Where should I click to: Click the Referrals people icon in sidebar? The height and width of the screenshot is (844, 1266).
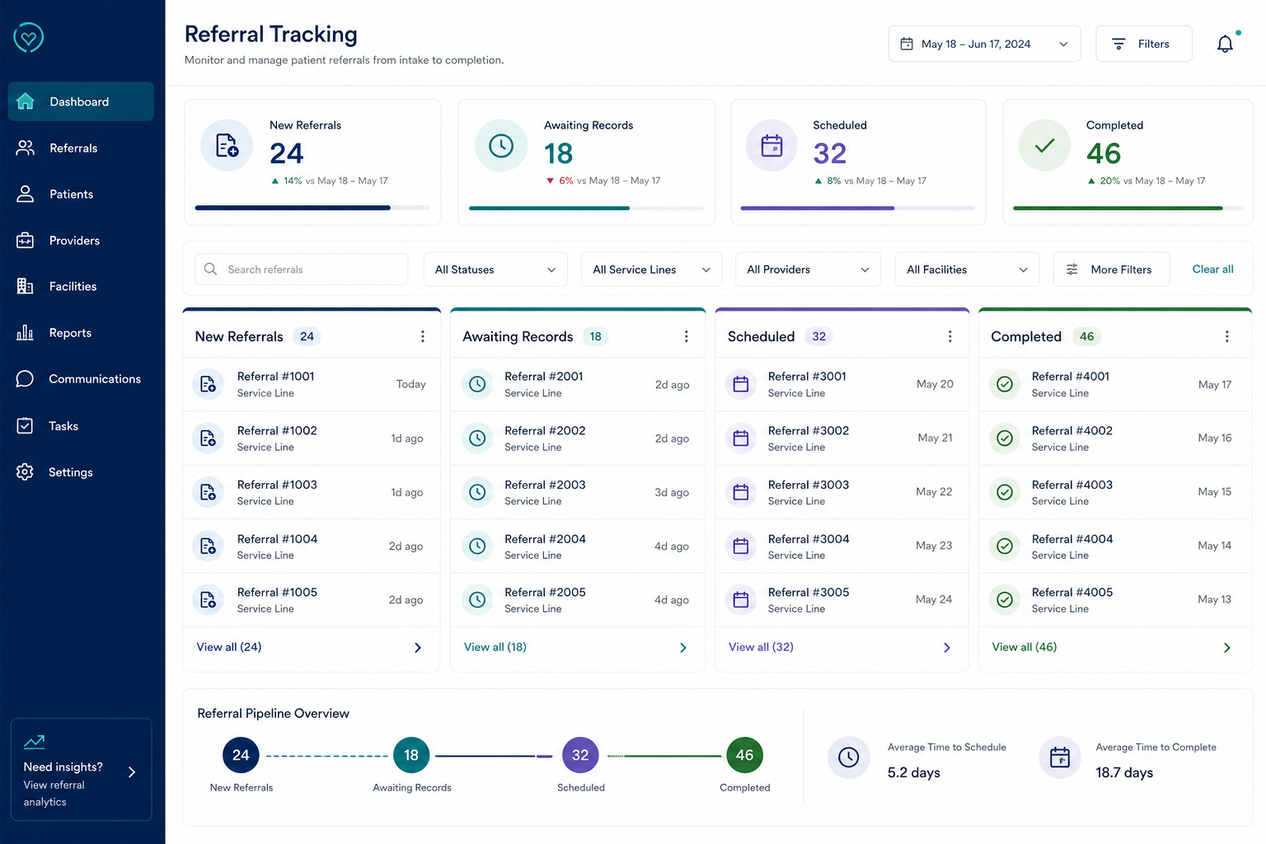pos(26,148)
